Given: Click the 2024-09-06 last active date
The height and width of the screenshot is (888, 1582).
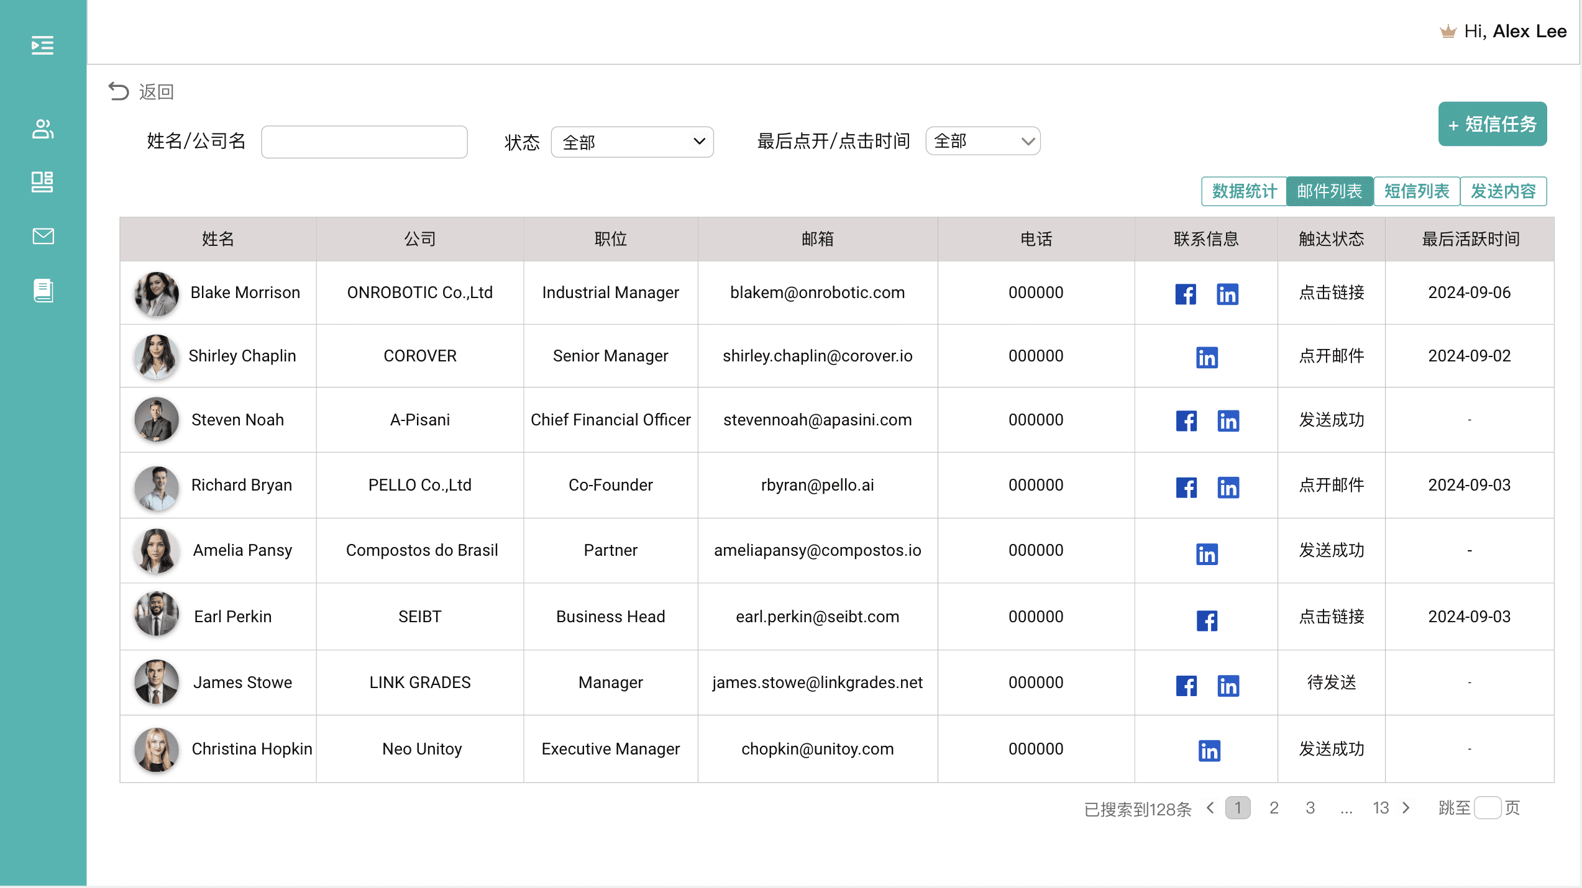Looking at the screenshot, I should (x=1469, y=292).
